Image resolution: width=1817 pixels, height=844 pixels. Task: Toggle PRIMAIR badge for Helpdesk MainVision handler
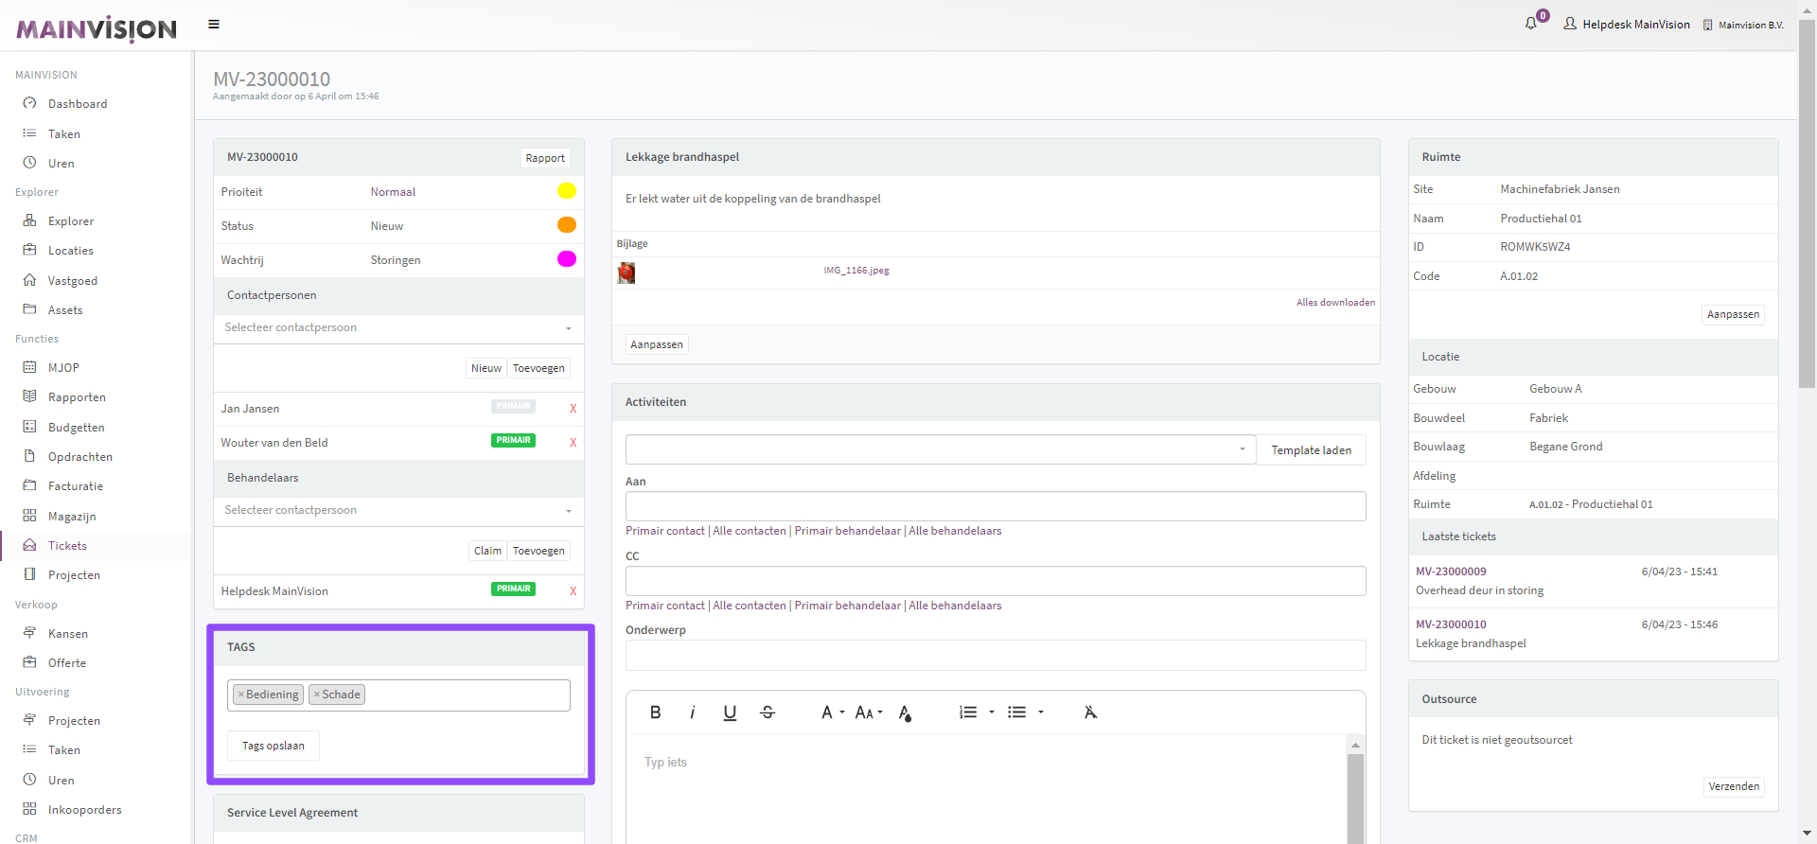coord(513,589)
